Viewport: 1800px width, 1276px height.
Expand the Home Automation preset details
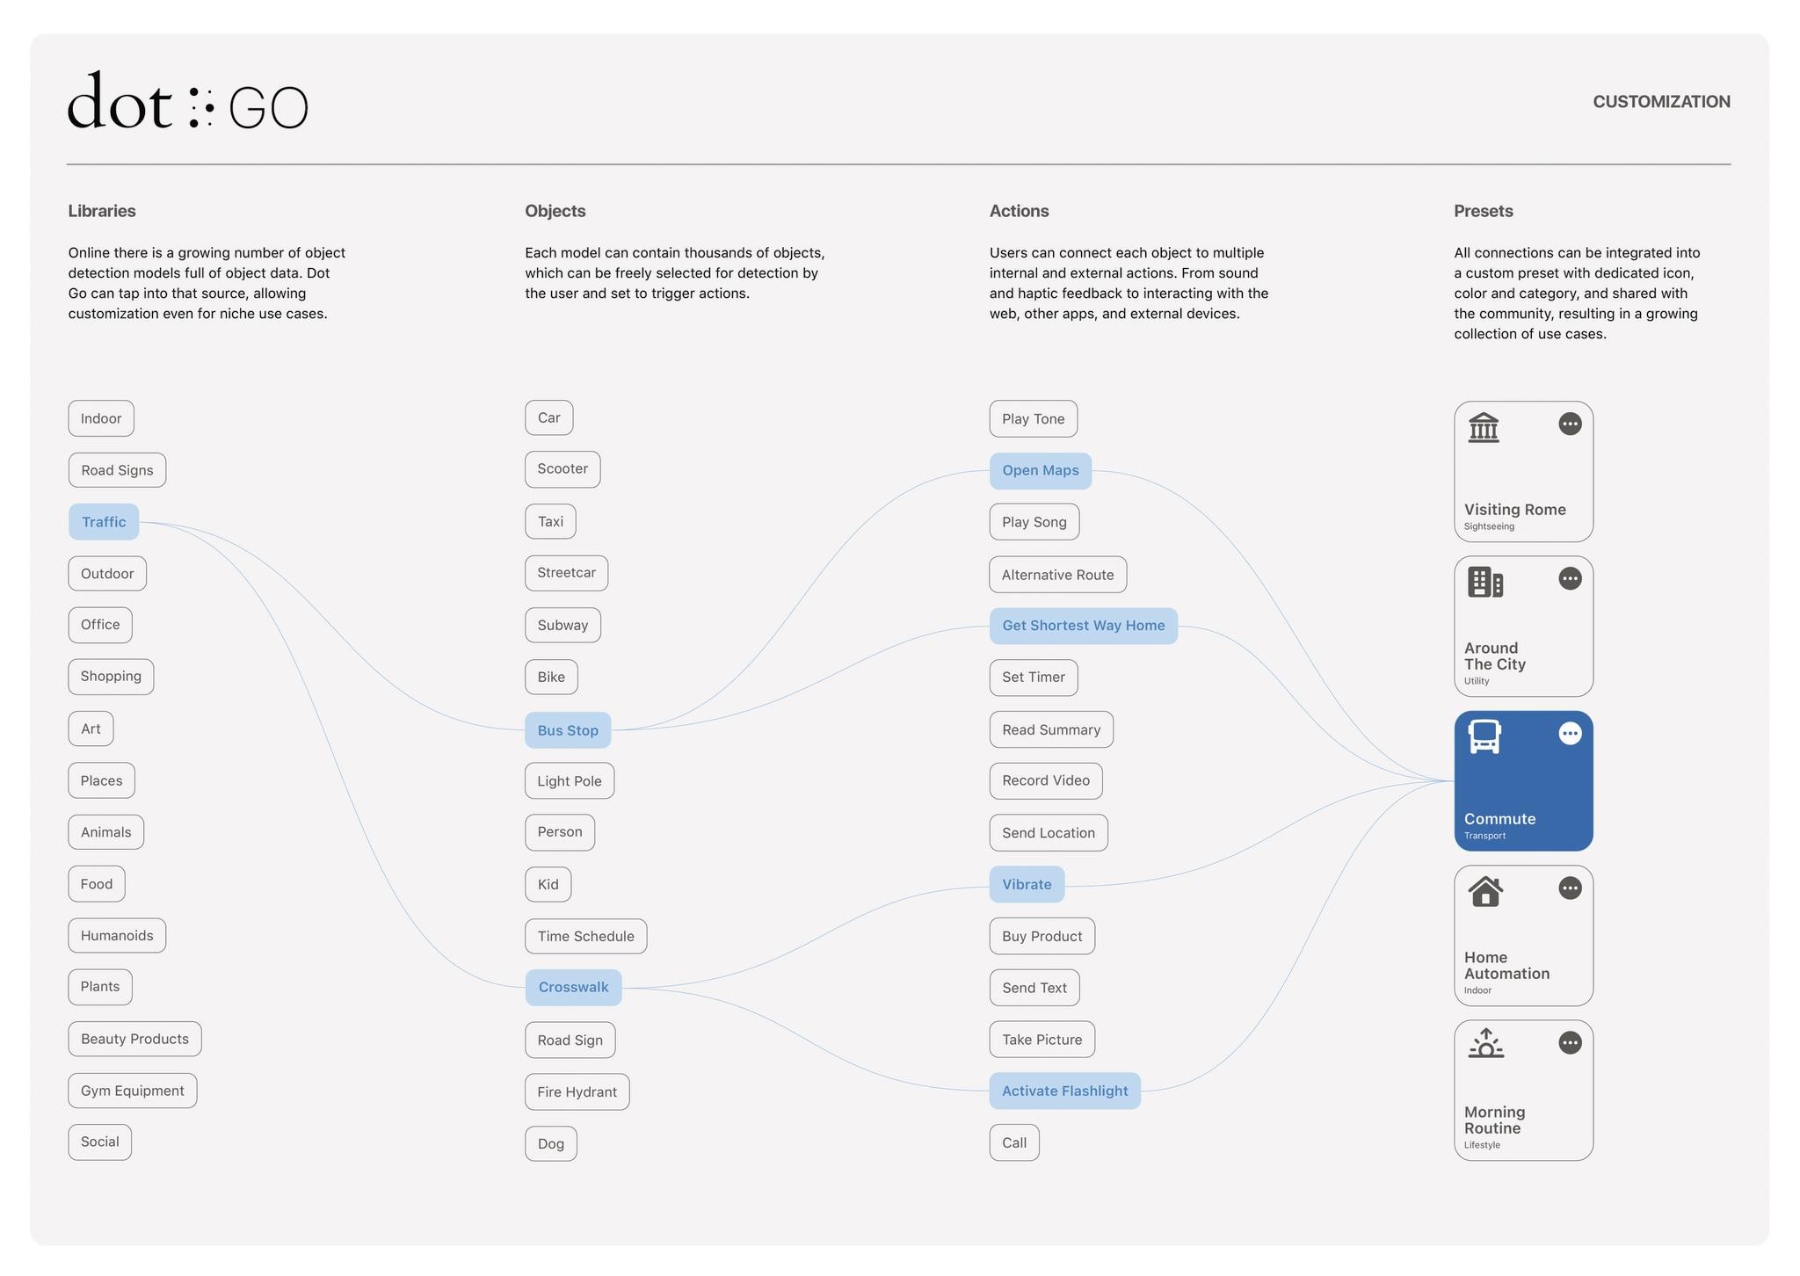(1570, 888)
